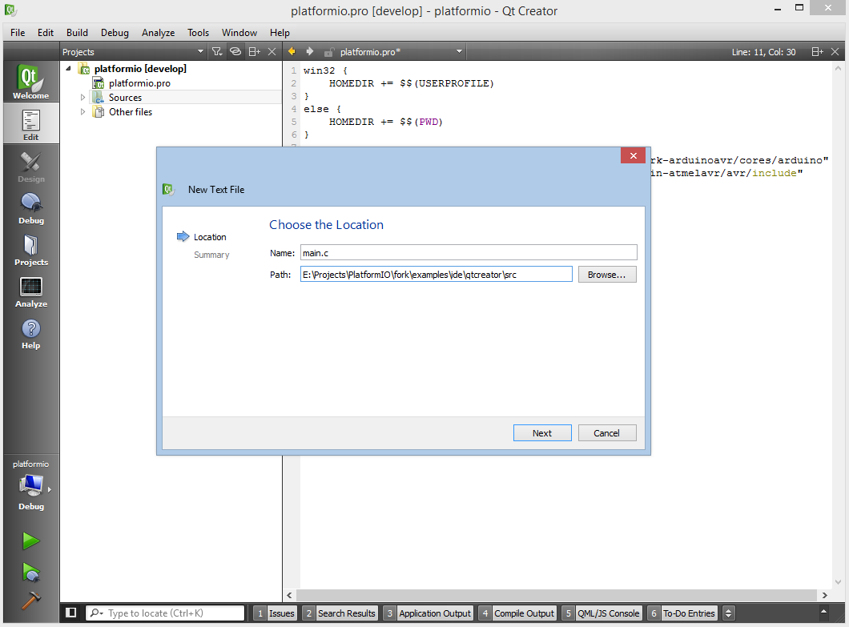Click the Line: 11, Col: 30 indicator
Screen dimensions: 849x627
coord(763,52)
